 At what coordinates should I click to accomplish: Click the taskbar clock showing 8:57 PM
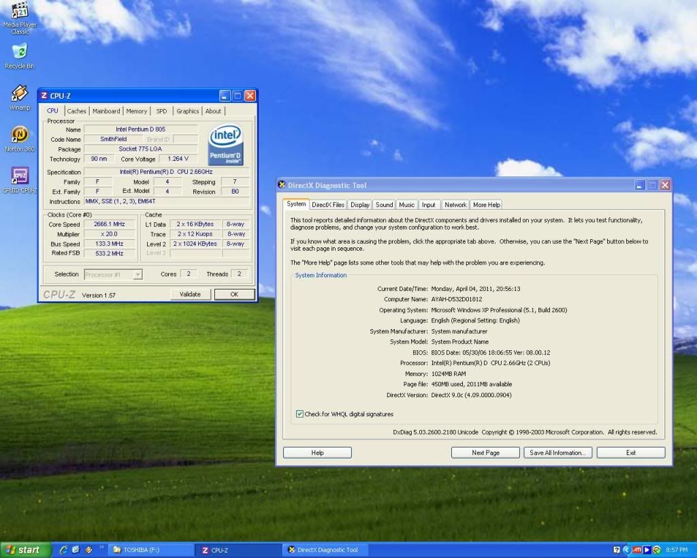(677, 550)
